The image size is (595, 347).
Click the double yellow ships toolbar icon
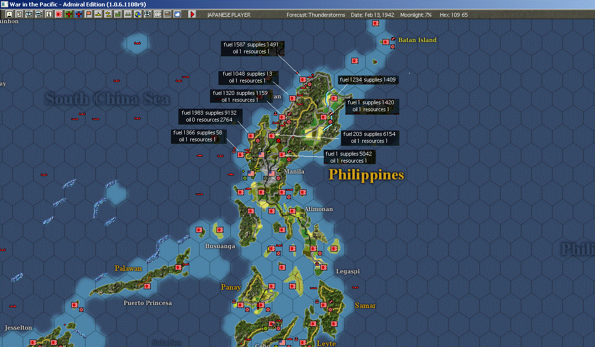(x=108, y=14)
